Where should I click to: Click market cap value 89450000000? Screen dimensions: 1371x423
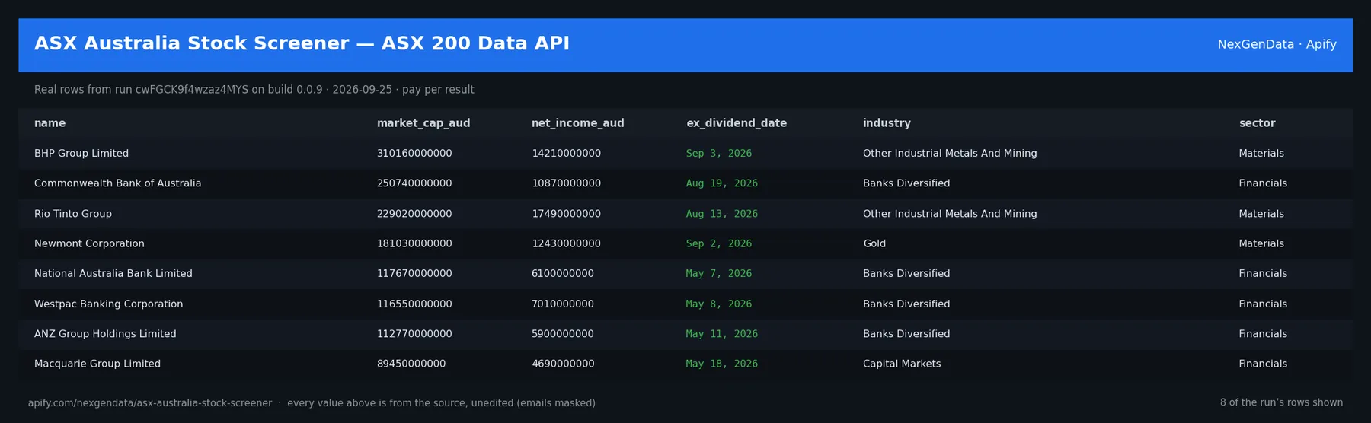click(x=411, y=364)
